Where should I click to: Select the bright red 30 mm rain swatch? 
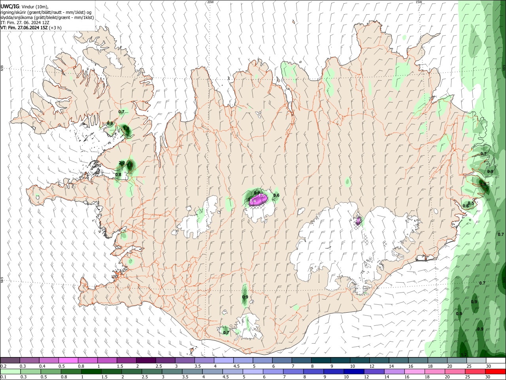[495, 371]
